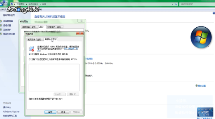
Task: Open 远程设置 from the sidebar
Action: coord(7,26)
